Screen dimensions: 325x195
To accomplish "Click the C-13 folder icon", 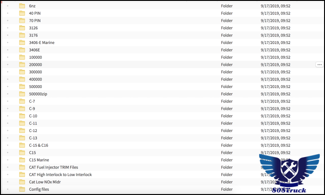I will click(22, 138).
